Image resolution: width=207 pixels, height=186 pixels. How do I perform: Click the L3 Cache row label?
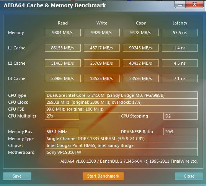tap(16, 78)
